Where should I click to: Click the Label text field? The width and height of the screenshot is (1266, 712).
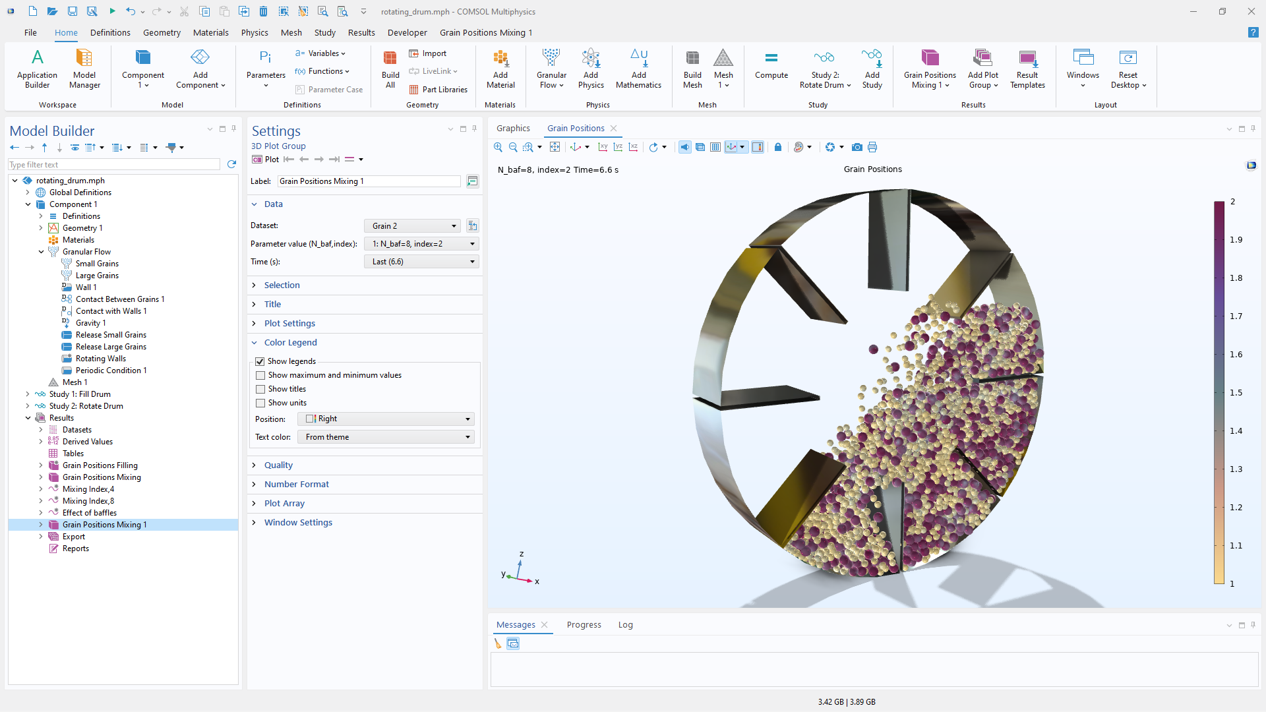click(369, 181)
